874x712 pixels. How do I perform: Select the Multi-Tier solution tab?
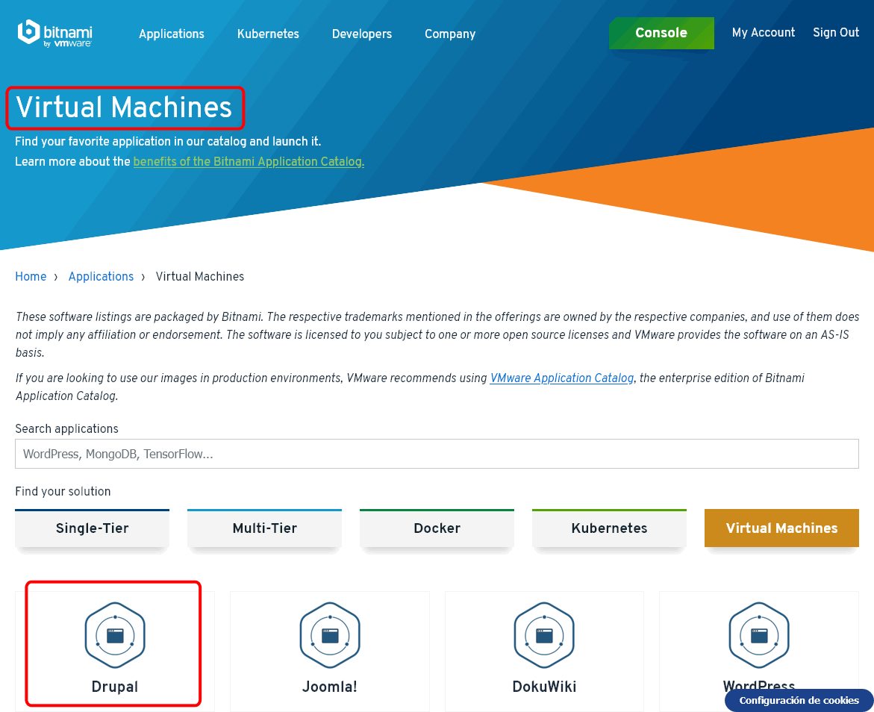tap(265, 528)
